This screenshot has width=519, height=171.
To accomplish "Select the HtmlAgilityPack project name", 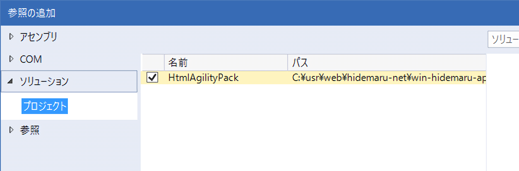I will tap(203, 77).
